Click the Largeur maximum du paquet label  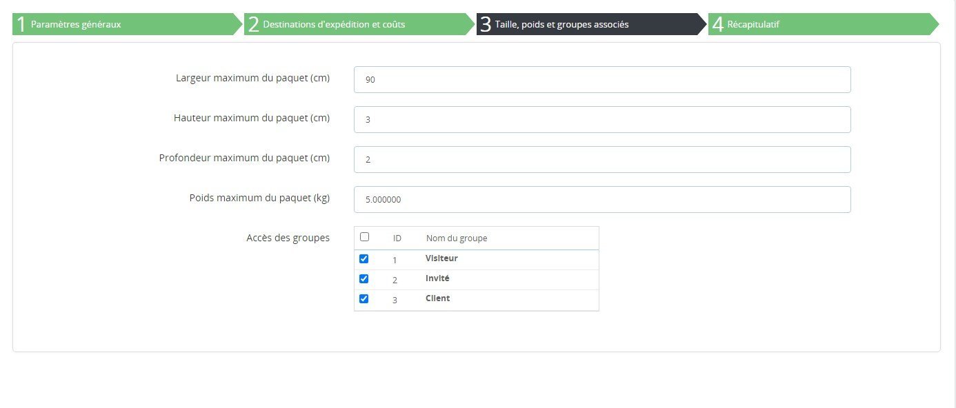(x=253, y=78)
